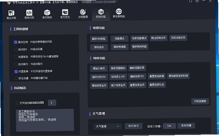Click the 升级至尊版 upgrade button

(200, 101)
